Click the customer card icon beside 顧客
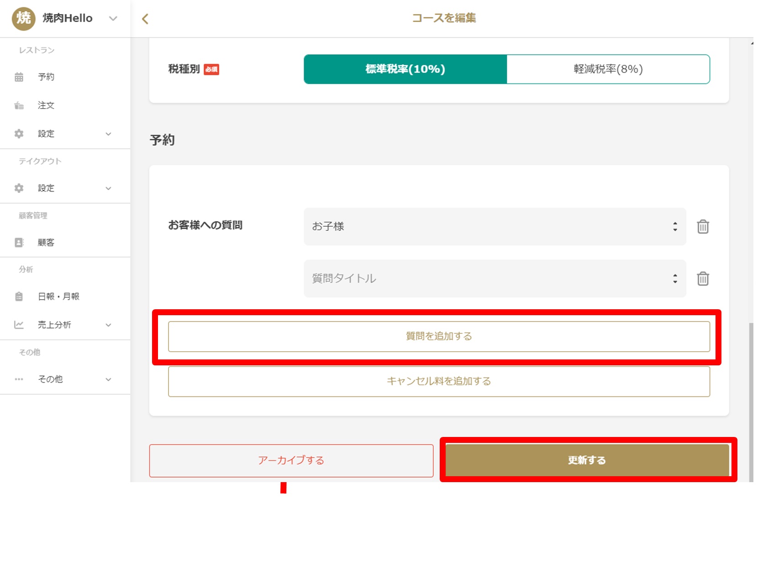 pos(19,243)
